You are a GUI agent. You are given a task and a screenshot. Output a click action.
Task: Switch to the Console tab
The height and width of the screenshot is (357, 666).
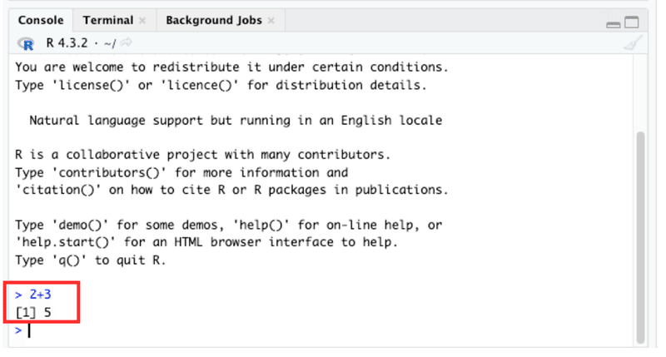(41, 20)
